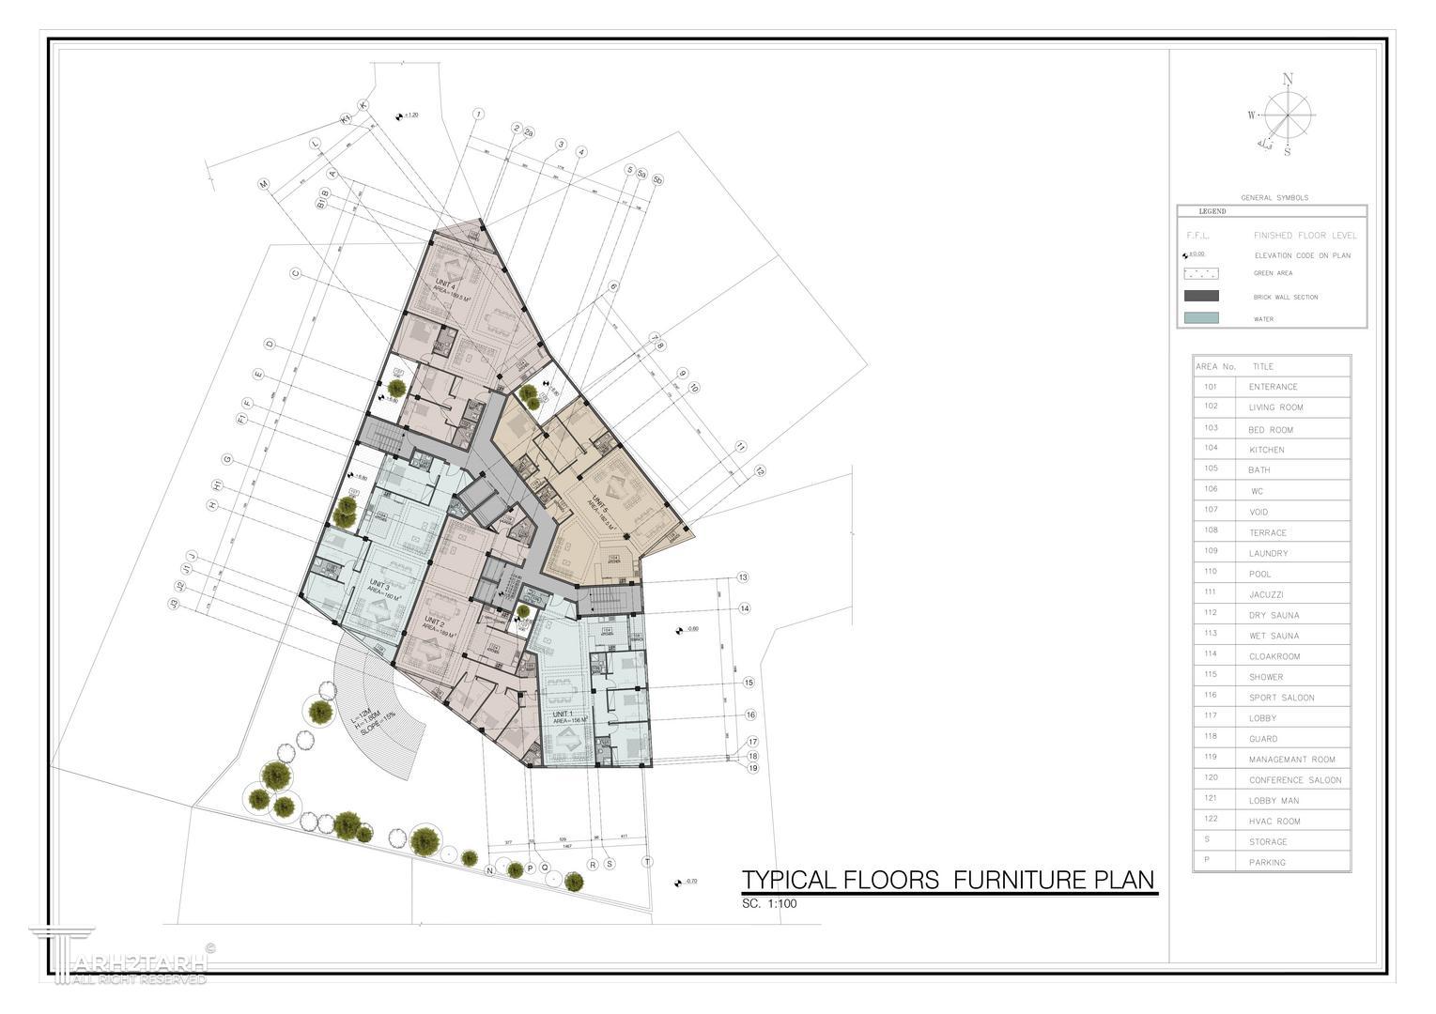The height and width of the screenshot is (1014, 1436).
Task: Click the elevation code symbol in legend
Action: coord(1185,255)
